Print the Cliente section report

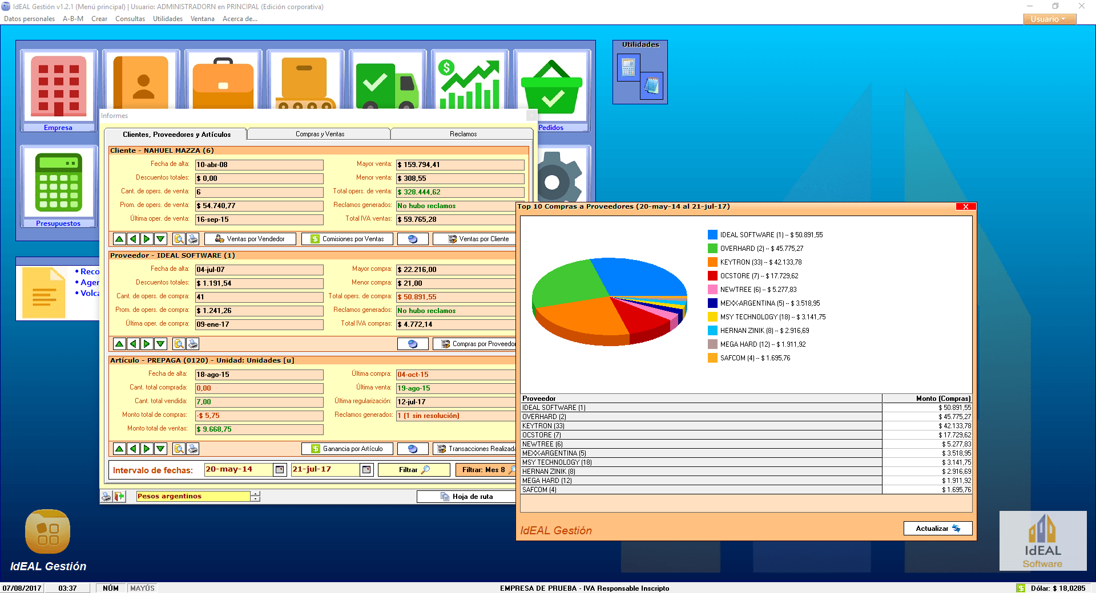click(193, 239)
